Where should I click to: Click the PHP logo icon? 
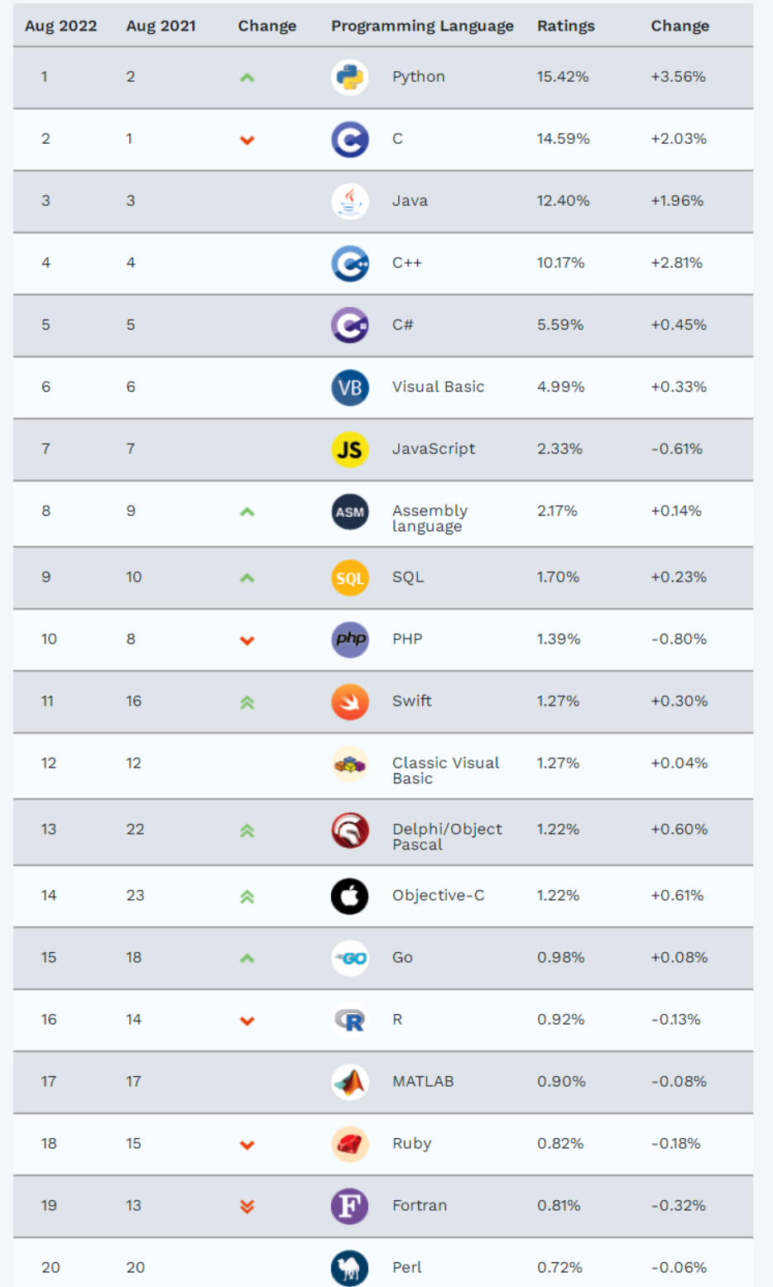coord(349,640)
